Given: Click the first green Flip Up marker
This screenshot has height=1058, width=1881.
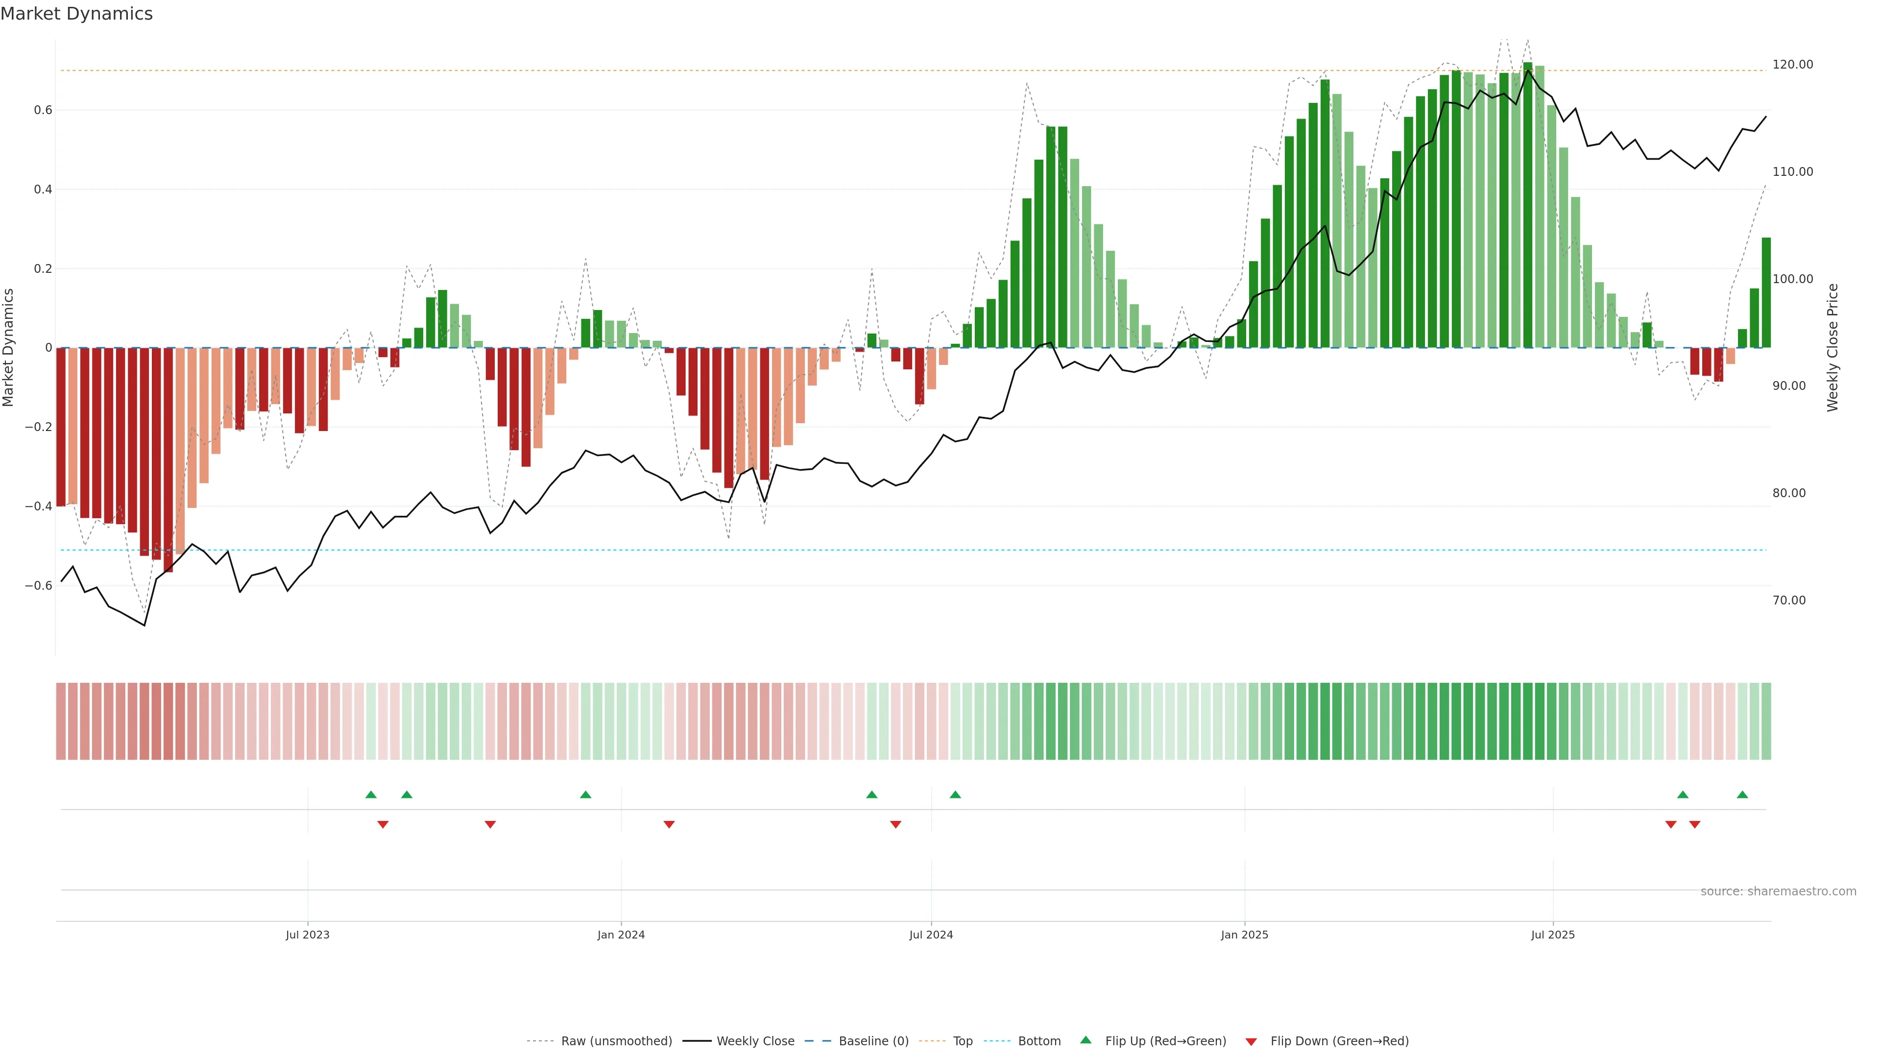Looking at the screenshot, I should (371, 794).
